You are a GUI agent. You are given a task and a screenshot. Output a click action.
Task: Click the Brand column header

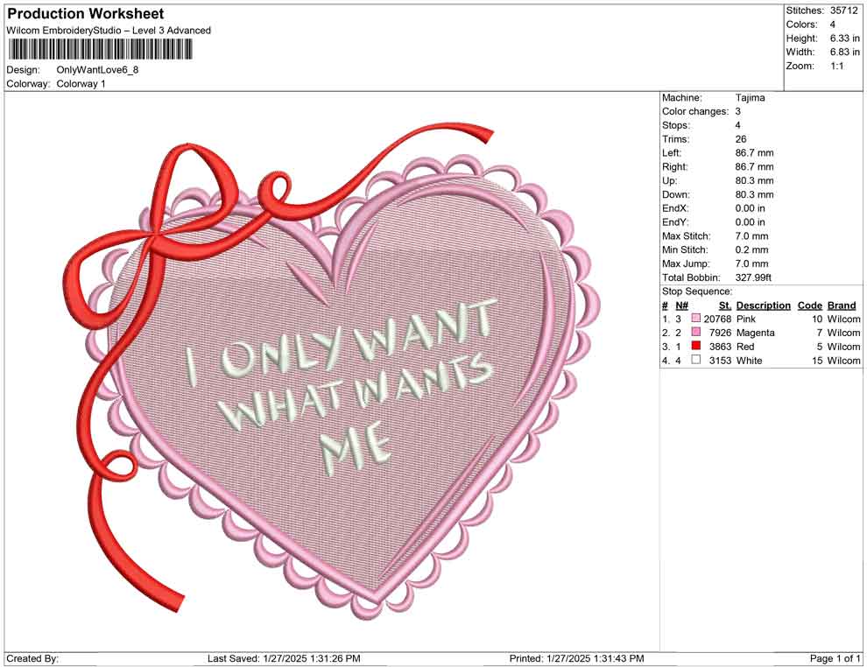point(841,305)
